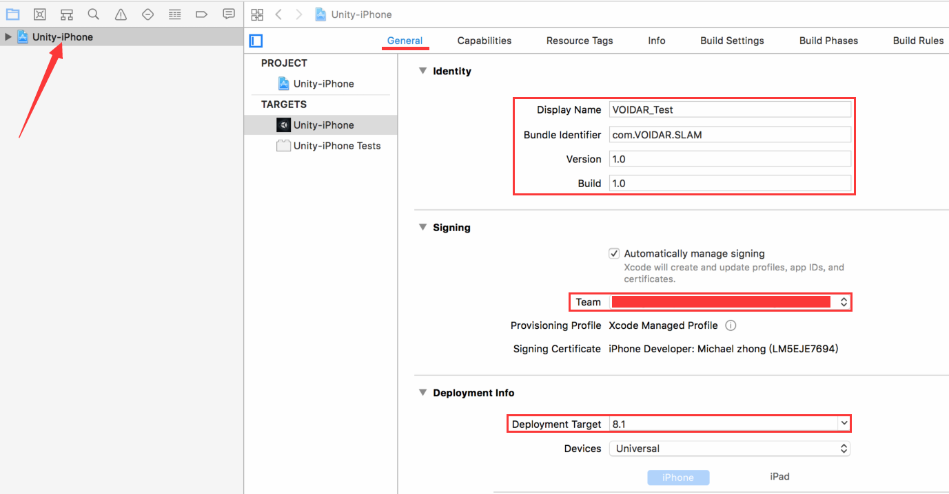The width and height of the screenshot is (949, 494).
Task: Select Unity-iPhone in the navigator sidebar
Action: click(63, 37)
